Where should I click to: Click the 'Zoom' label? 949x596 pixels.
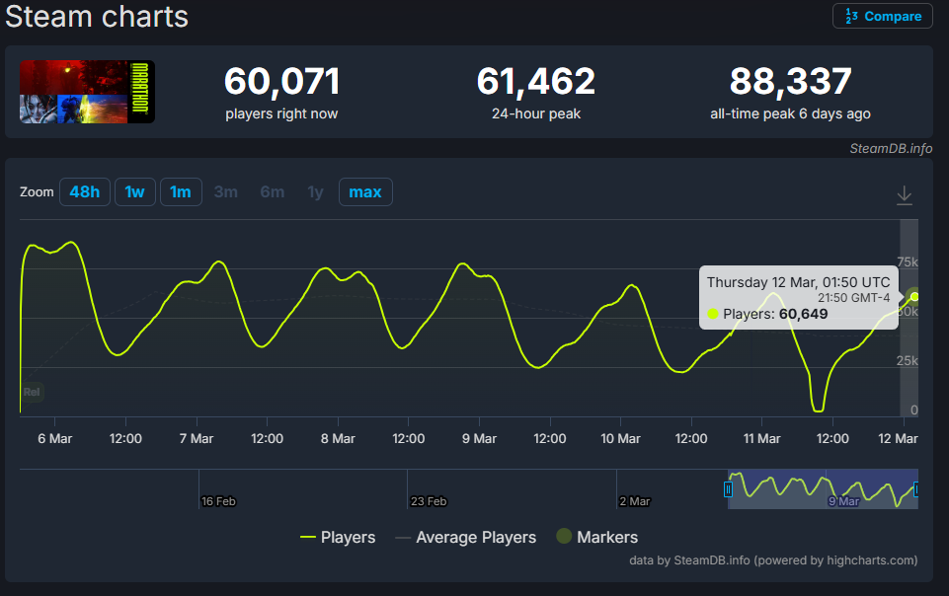(x=37, y=192)
